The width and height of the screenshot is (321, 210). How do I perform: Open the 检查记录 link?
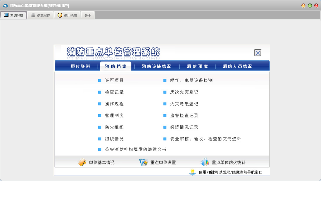point(114,92)
